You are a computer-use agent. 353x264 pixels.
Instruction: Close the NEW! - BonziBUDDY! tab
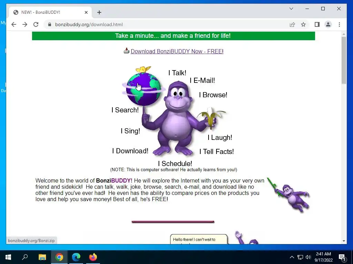point(86,12)
